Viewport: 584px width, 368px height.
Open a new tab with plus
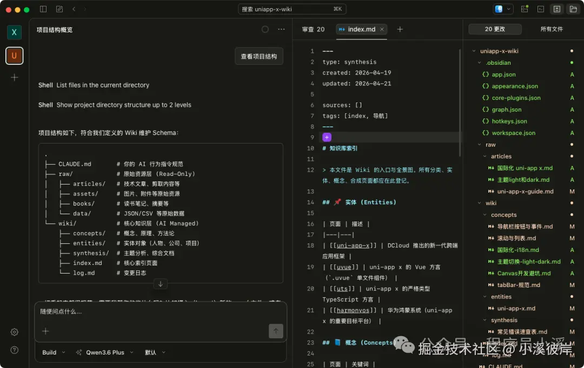coord(400,29)
